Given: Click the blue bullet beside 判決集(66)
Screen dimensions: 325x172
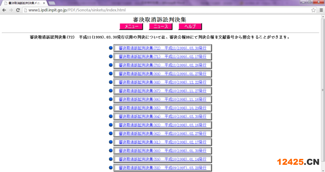Looking at the screenshot, I should click(x=111, y=99).
